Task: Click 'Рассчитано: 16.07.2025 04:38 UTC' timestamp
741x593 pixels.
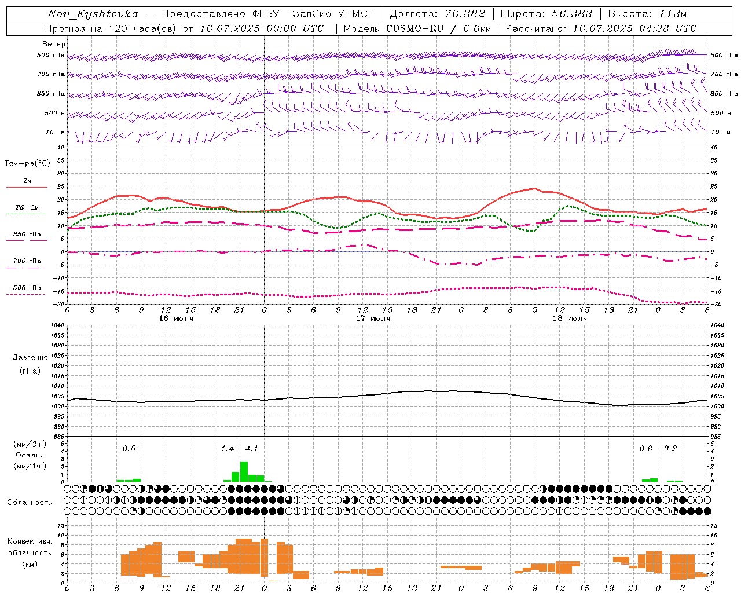Action: point(601,28)
